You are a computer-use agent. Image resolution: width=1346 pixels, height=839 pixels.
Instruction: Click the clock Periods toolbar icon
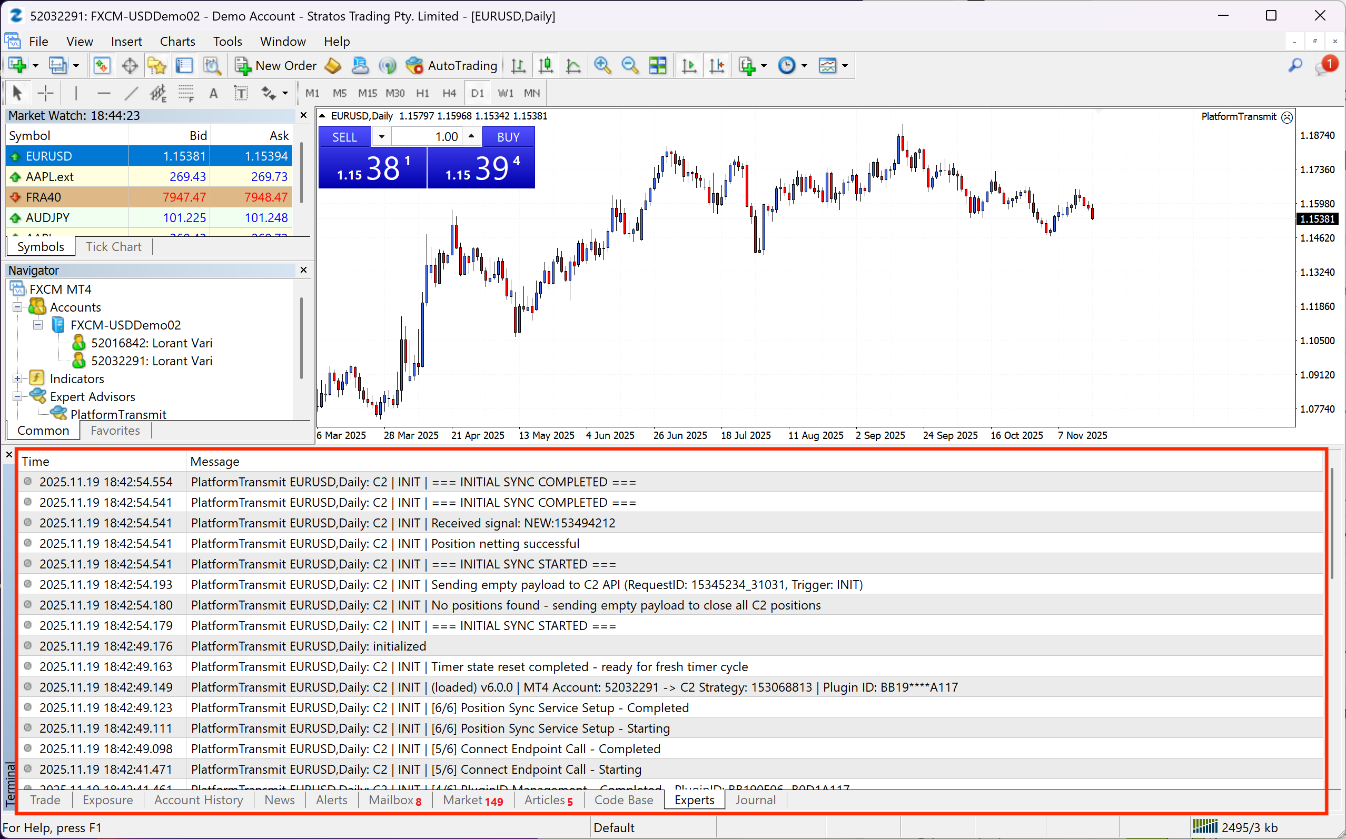pyautogui.click(x=787, y=65)
